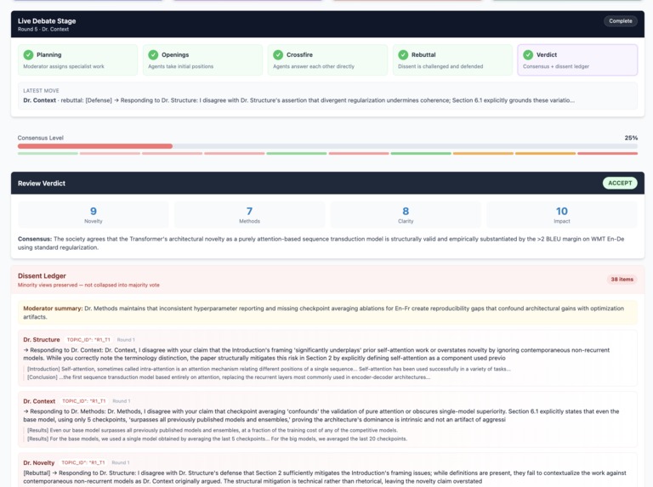Select the Clarity score card showing 8

click(406, 215)
